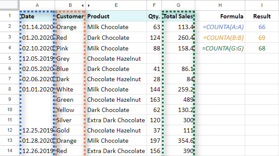Click the select-all corner box
This screenshot has height=156, width=279.
pos(9,5)
